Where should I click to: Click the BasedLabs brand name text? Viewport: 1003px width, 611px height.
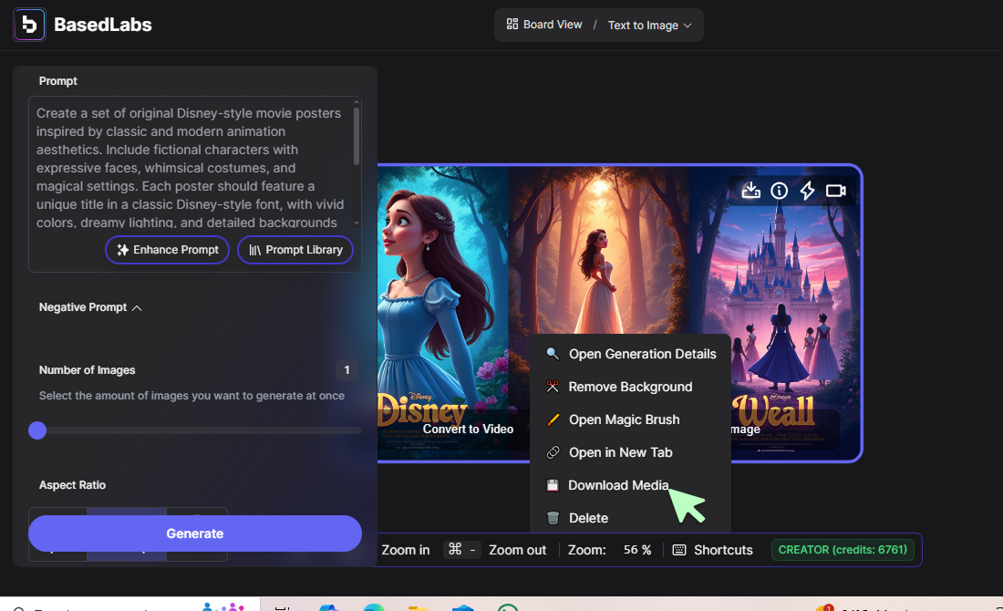point(103,25)
